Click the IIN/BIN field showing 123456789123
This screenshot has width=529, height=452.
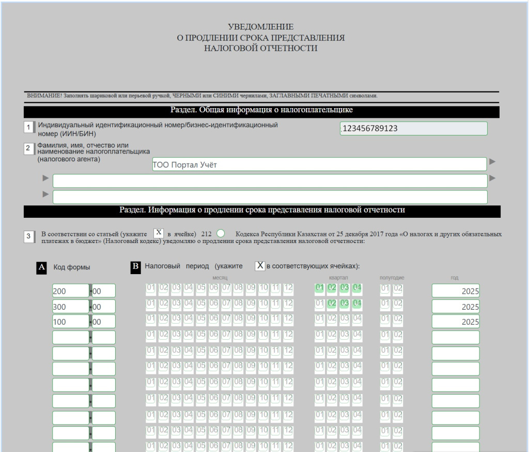coord(414,128)
